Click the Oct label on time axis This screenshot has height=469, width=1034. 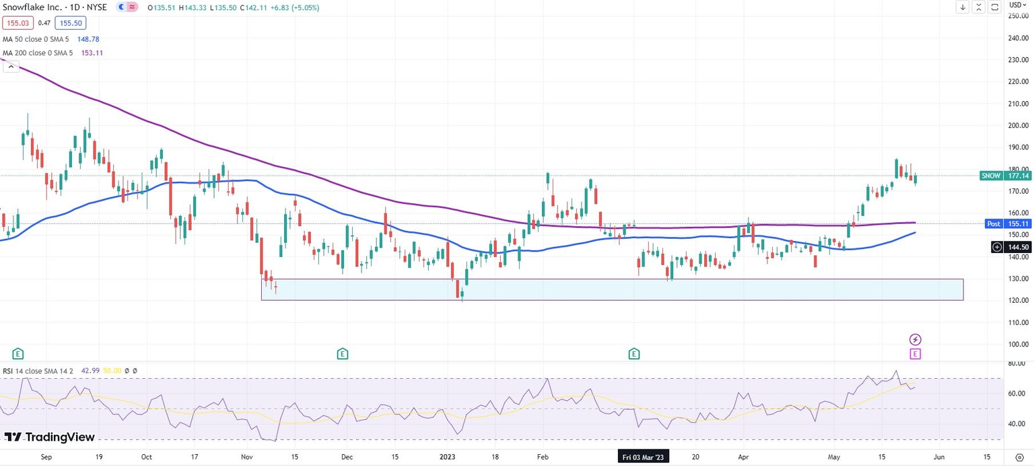coord(147,457)
